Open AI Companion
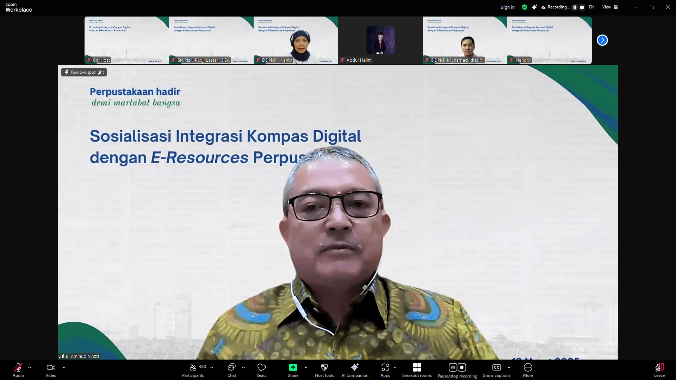This screenshot has width=676, height=380. [x=355, y=370]
